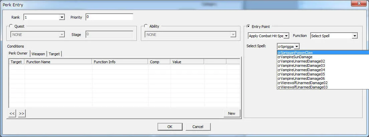Switch to the Target conditions tab
This screenshot has height=137, width=369.
(54, 54)
